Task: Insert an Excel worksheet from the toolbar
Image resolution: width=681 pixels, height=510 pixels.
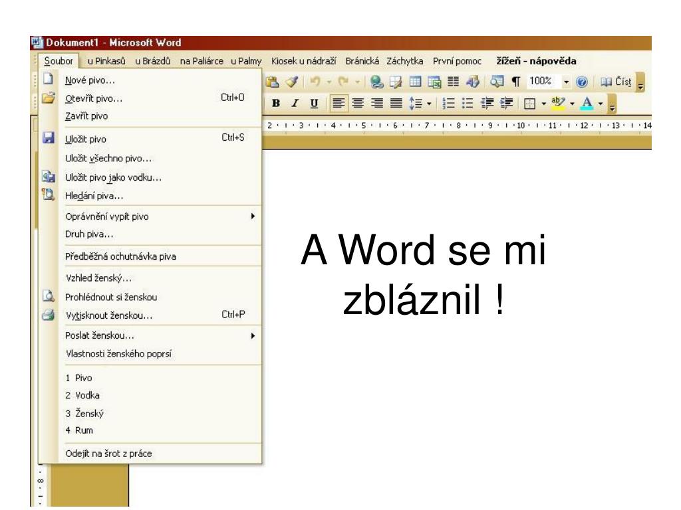Action: 434,82
